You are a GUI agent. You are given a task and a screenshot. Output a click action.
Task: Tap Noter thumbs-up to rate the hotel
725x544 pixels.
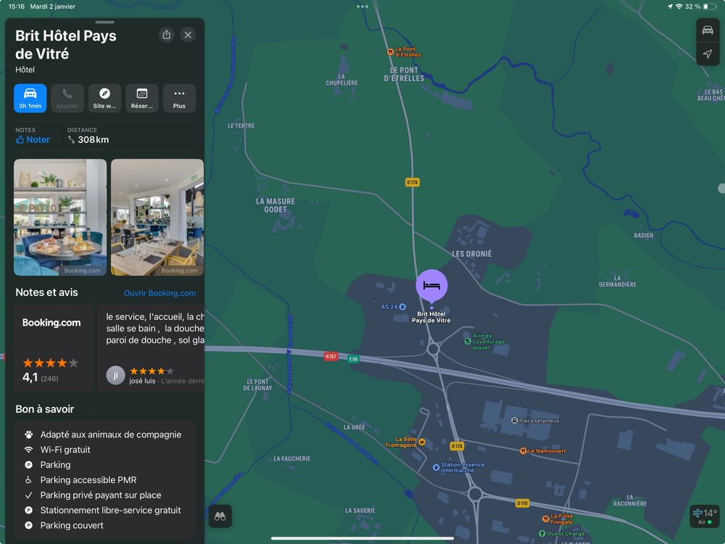coord(33,140)
